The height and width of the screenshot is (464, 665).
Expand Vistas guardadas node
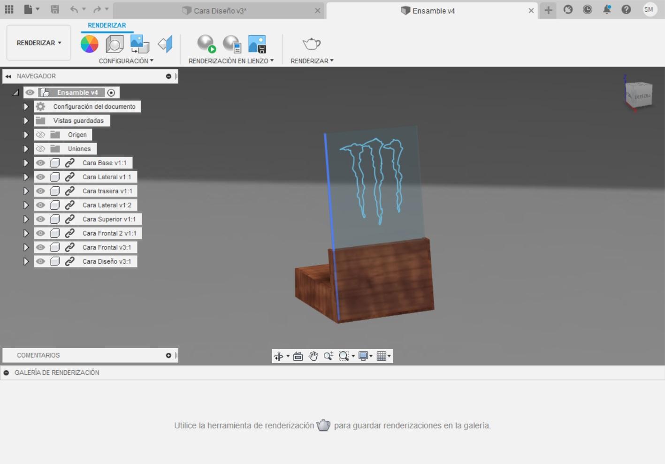click(26, 121)
